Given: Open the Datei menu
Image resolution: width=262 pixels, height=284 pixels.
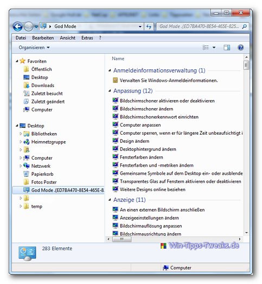Looking at the screenshot, I should [x=21, y=38].
